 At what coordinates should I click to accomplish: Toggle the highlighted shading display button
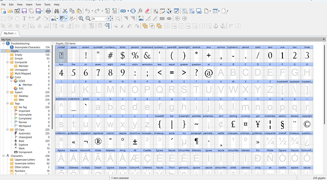(x=63, y=18)
